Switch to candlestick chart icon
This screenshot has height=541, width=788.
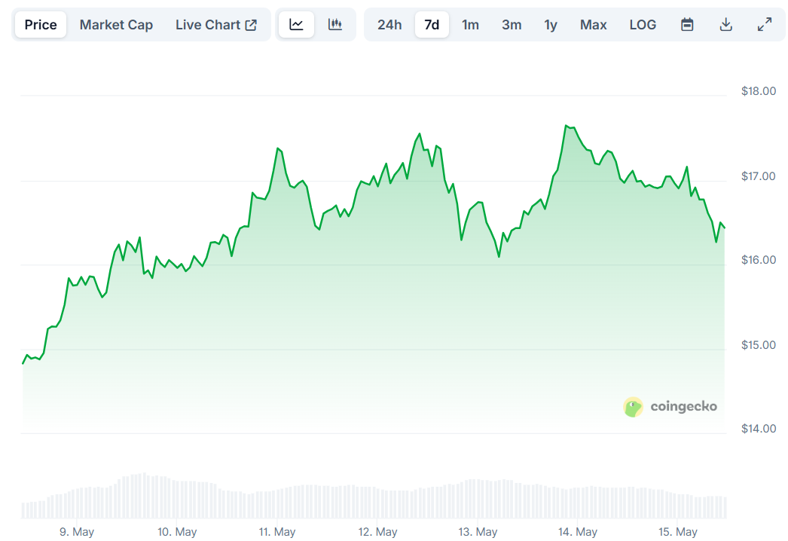(x=334, y=25)
